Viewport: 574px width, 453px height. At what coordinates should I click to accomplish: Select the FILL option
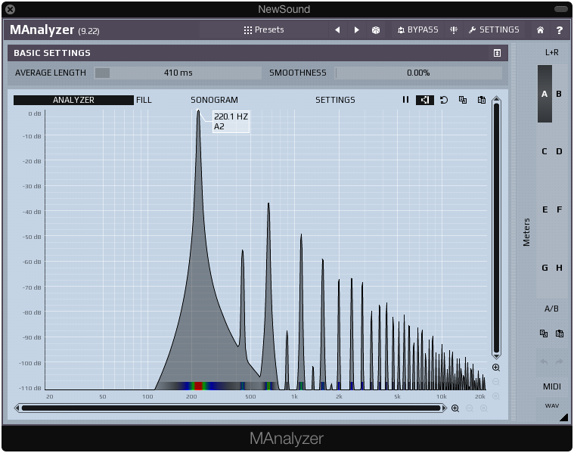144,100
